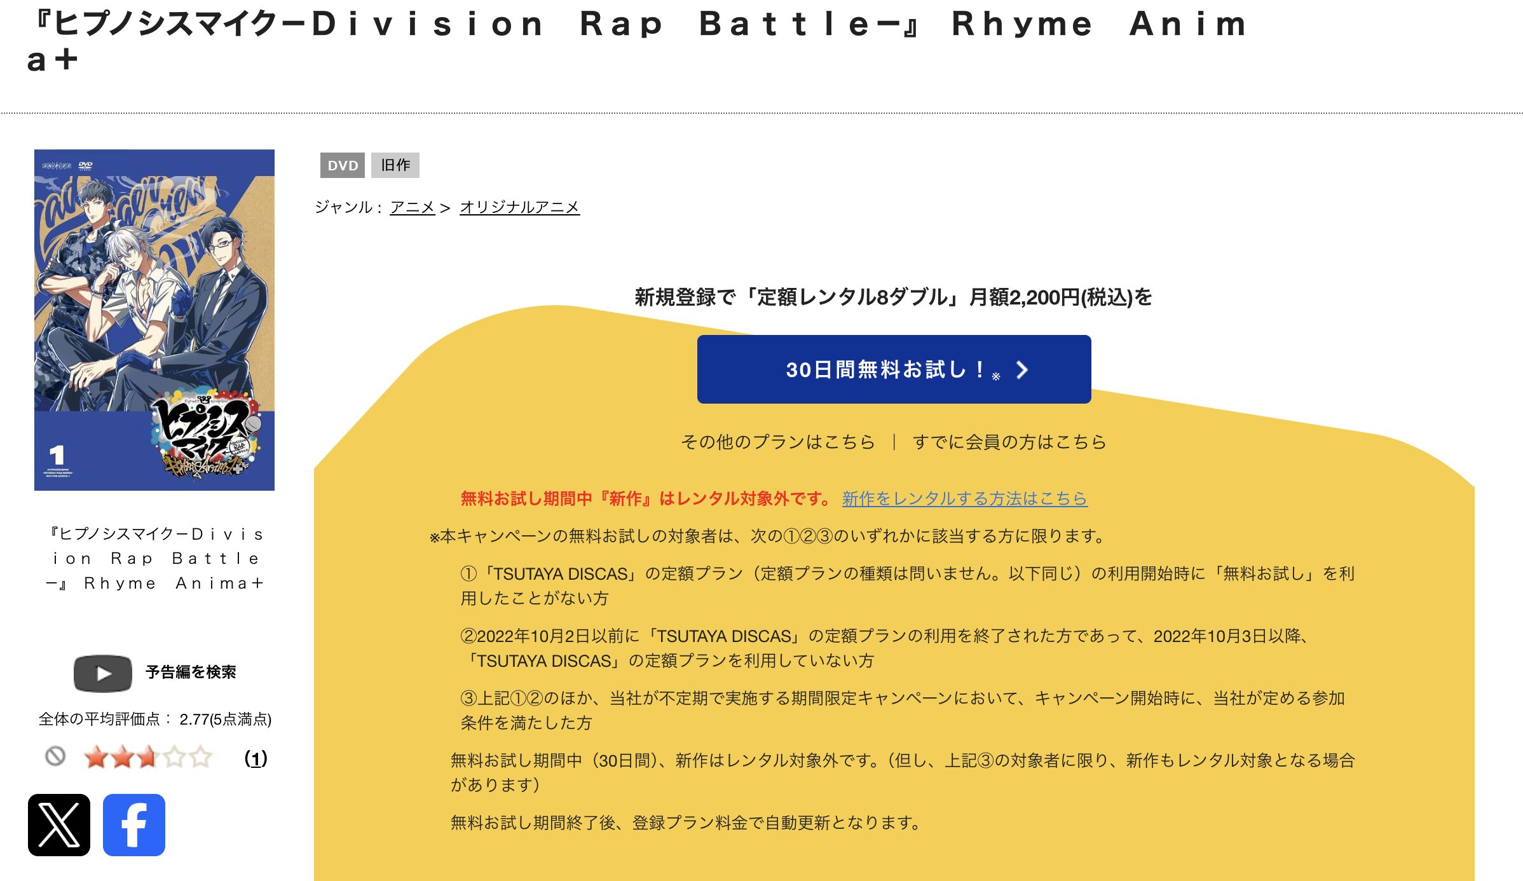Image resolution: width=1523 pixels, height=881 pixels.
Task: Rate three stars
Action: click(x=147, y=756)
